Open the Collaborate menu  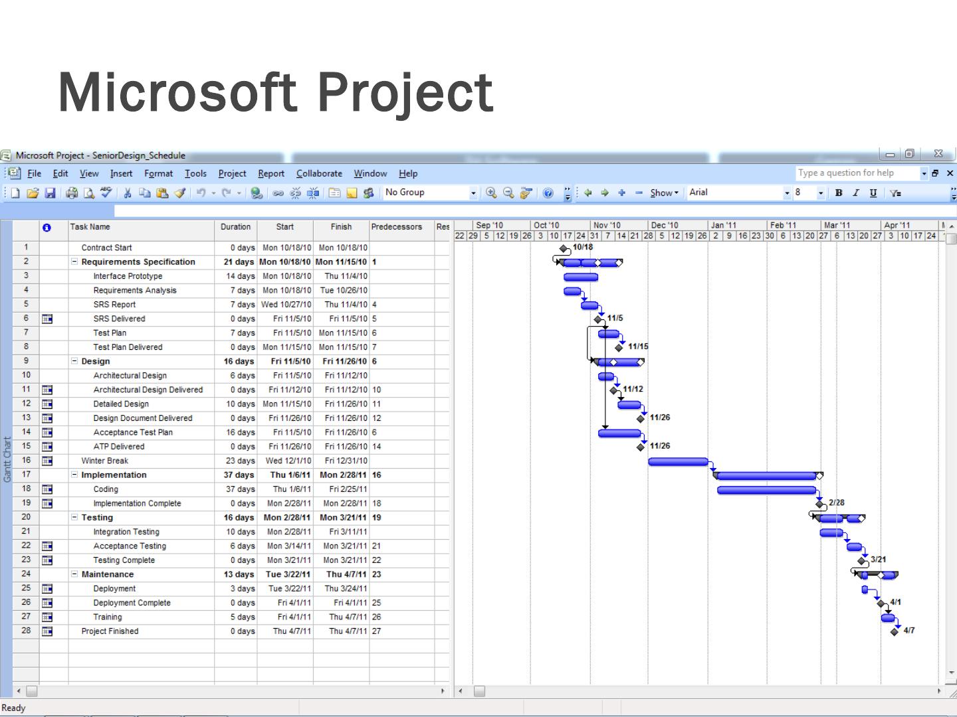point(319,174)
